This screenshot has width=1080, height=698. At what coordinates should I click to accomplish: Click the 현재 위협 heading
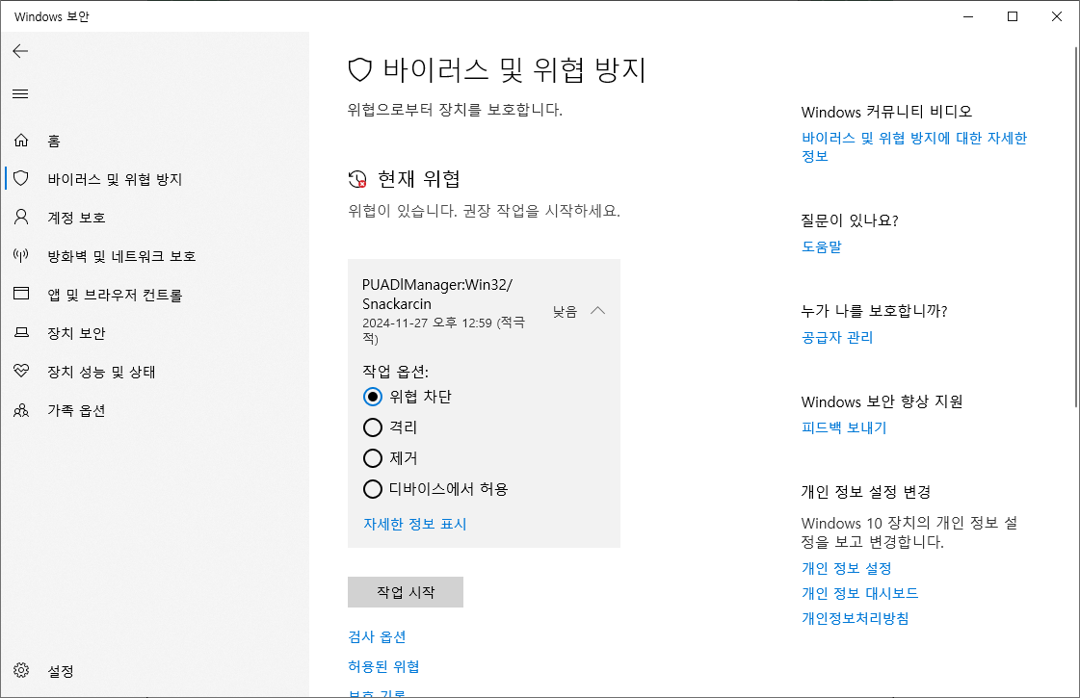419,179
